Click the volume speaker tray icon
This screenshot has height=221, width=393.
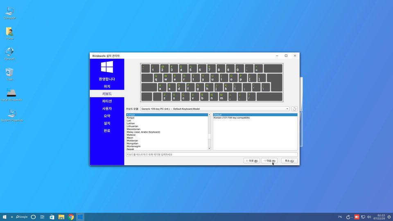[369, 217]
